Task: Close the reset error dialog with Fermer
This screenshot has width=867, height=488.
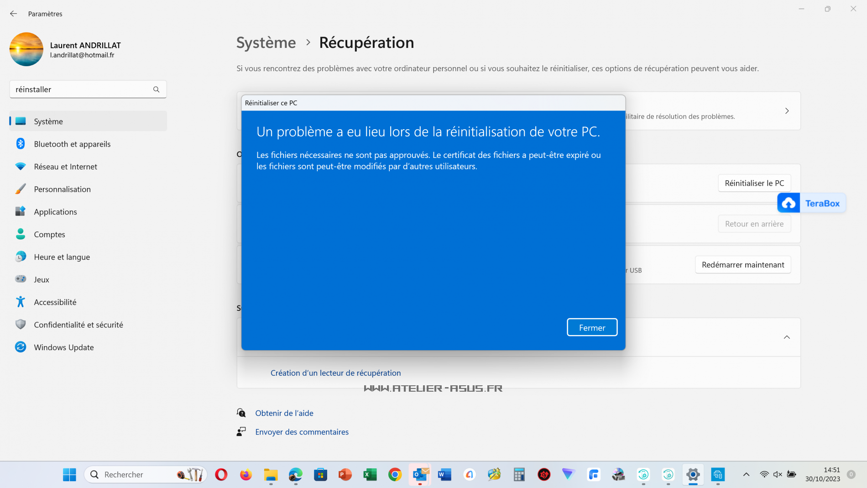Action: (592, 327)
